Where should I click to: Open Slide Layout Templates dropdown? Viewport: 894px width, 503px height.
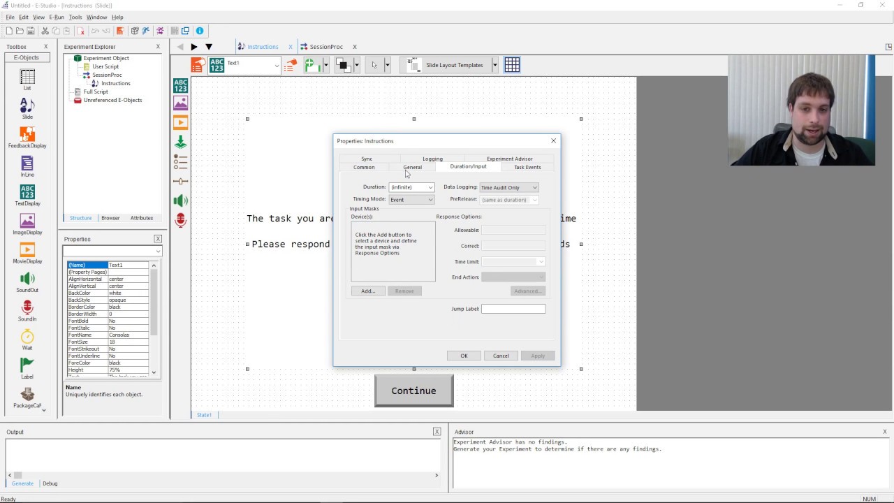coord(494,65)
